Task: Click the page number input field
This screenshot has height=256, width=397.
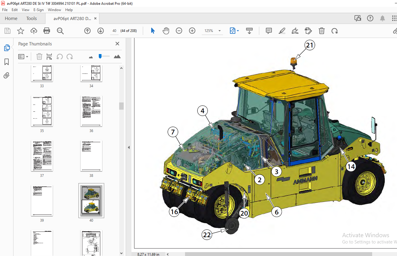Action: [x=114, y=31]
